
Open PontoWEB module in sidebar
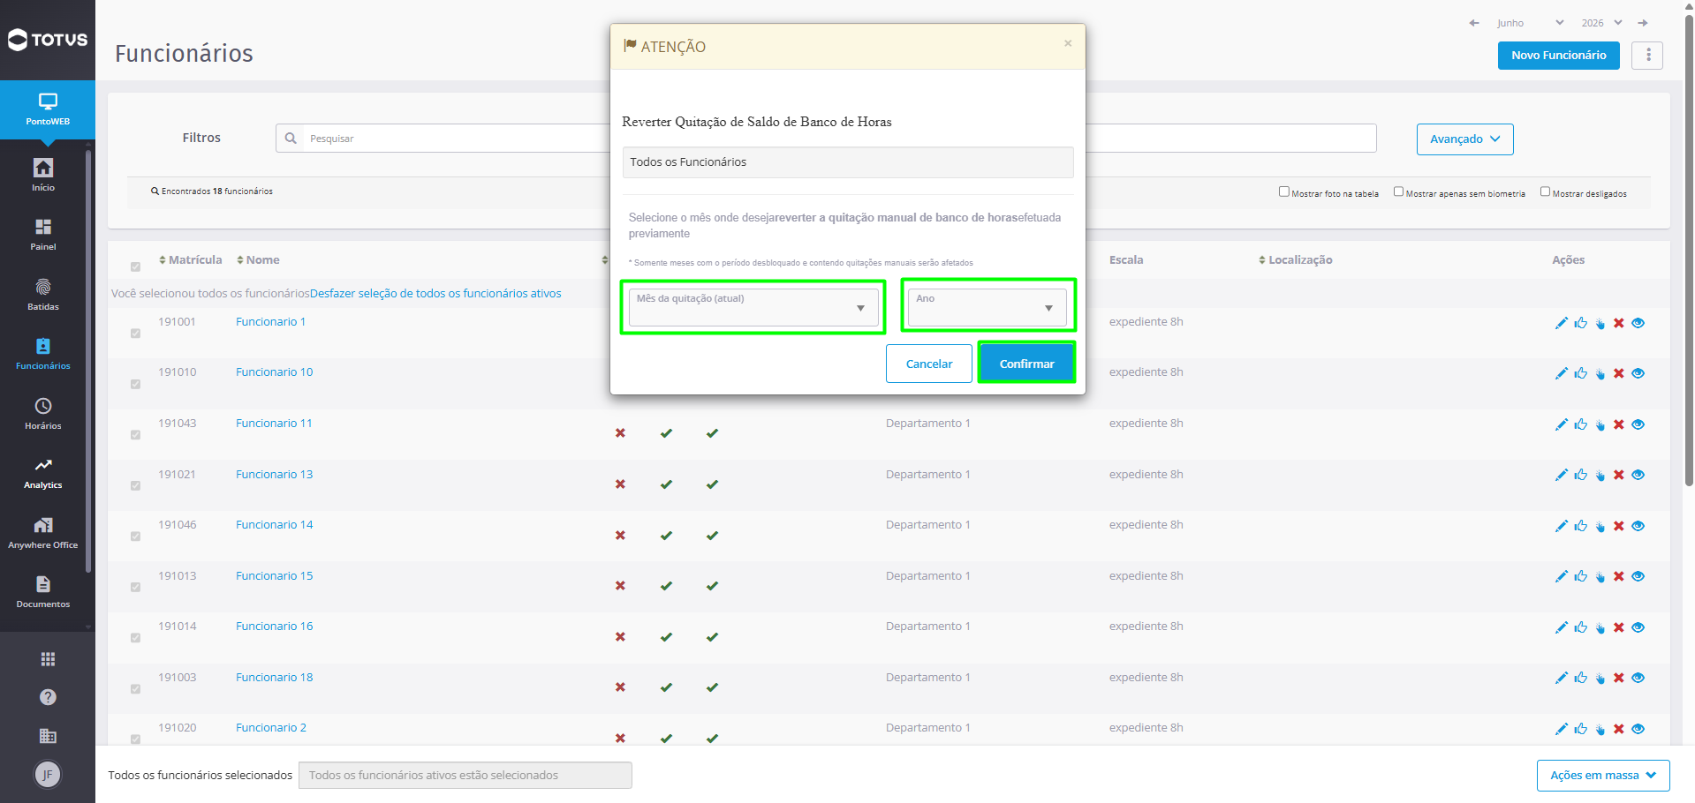click(48, 109)
